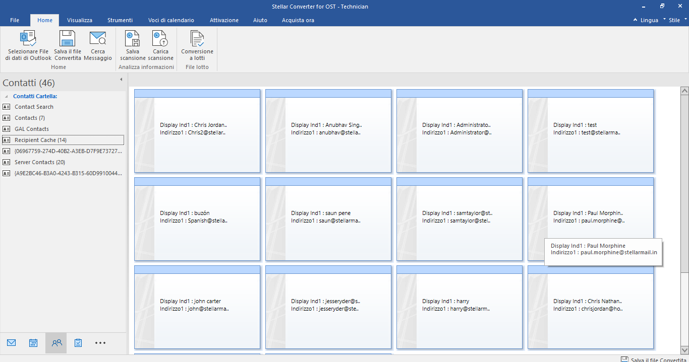Switch to Mail view icon
This screenshot has width=689, height=362.
pos(12,343)
